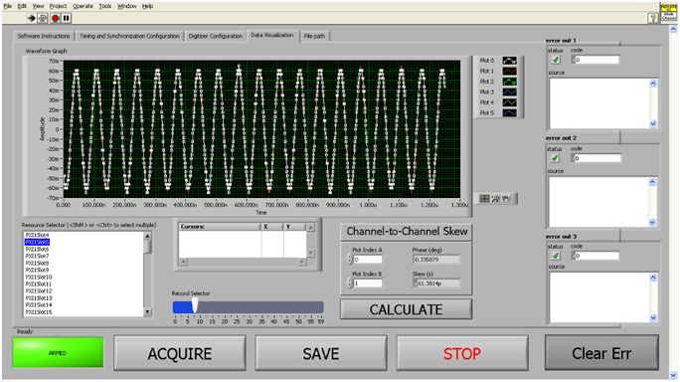Click the CALCULATE button

[407, 309]
